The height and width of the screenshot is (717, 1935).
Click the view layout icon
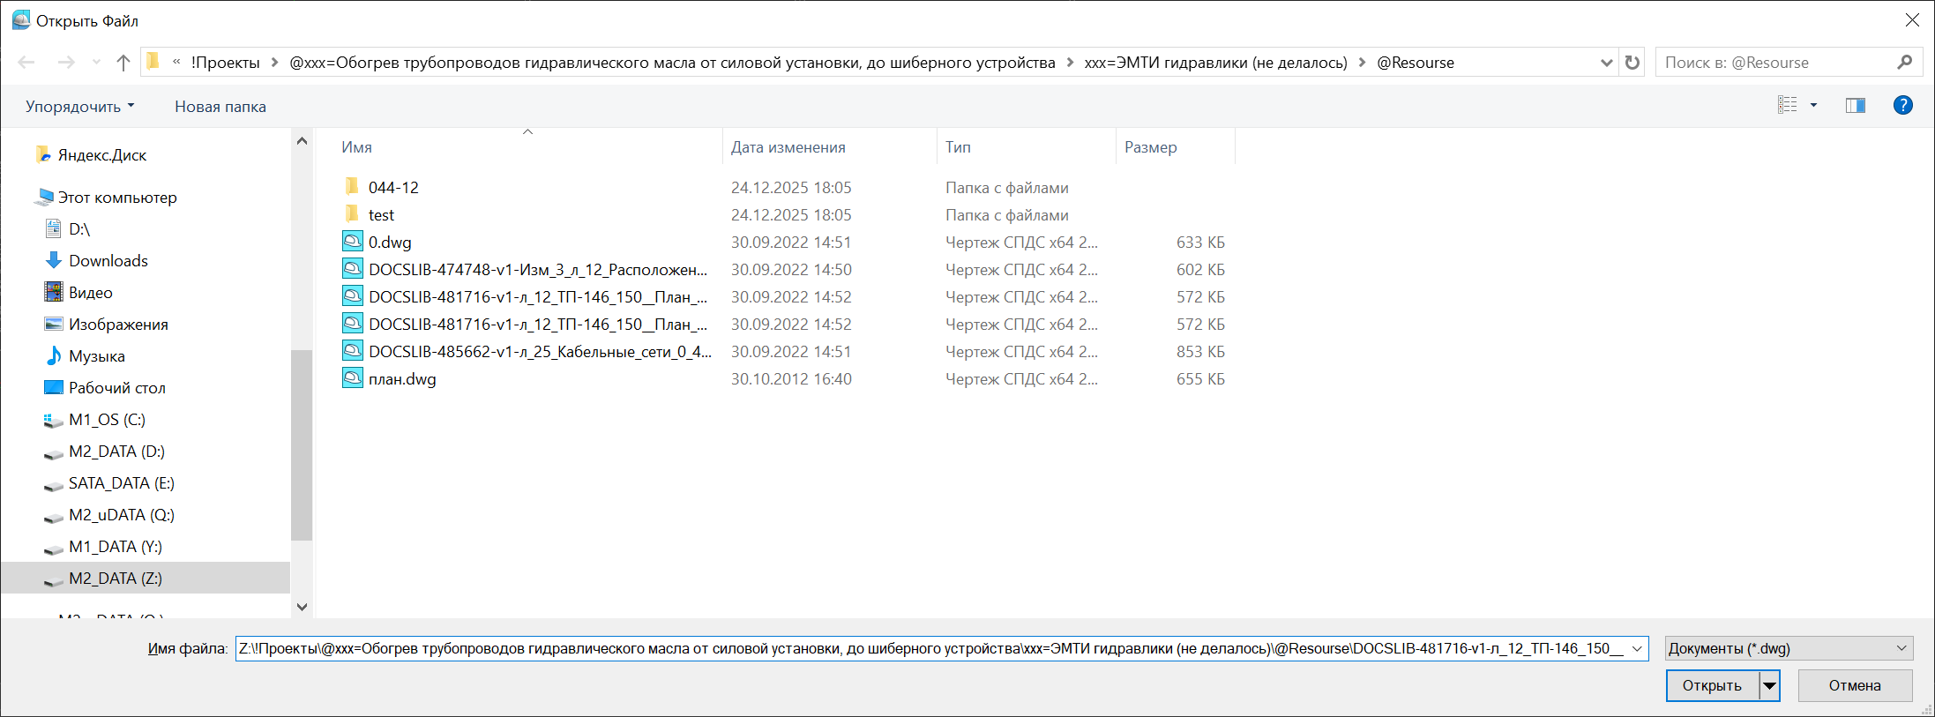coord(1787,106)
